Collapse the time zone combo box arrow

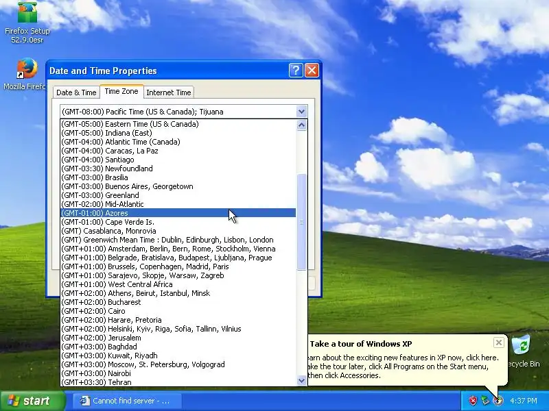point(301,112)
